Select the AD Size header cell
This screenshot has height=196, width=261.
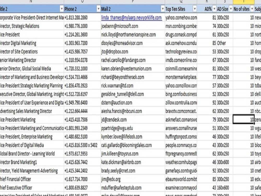click(224, 9)
